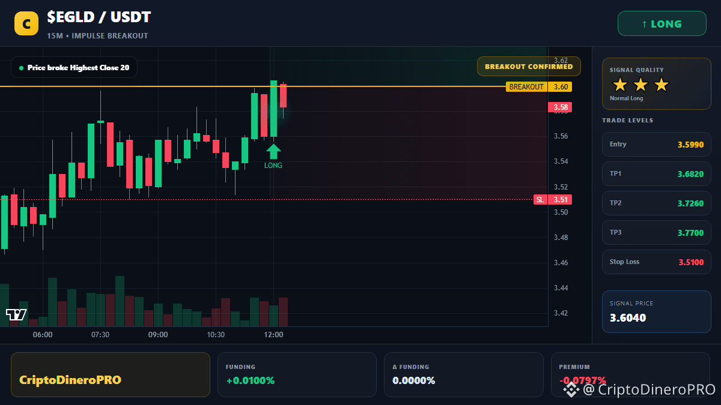Select the TP3 3.7700 trade level row
The height and width of the screenshot is (405, 721).
pos(656,233)
